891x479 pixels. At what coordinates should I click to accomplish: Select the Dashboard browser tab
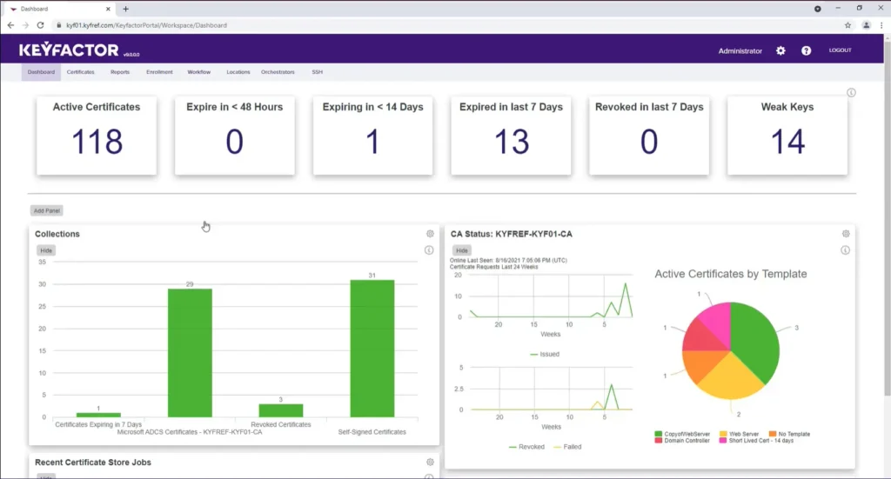[x=60, y=9]
